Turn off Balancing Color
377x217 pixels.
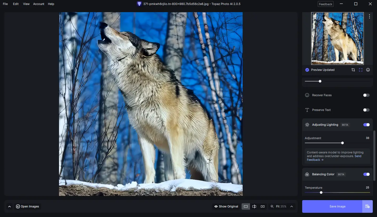[366, 174]
